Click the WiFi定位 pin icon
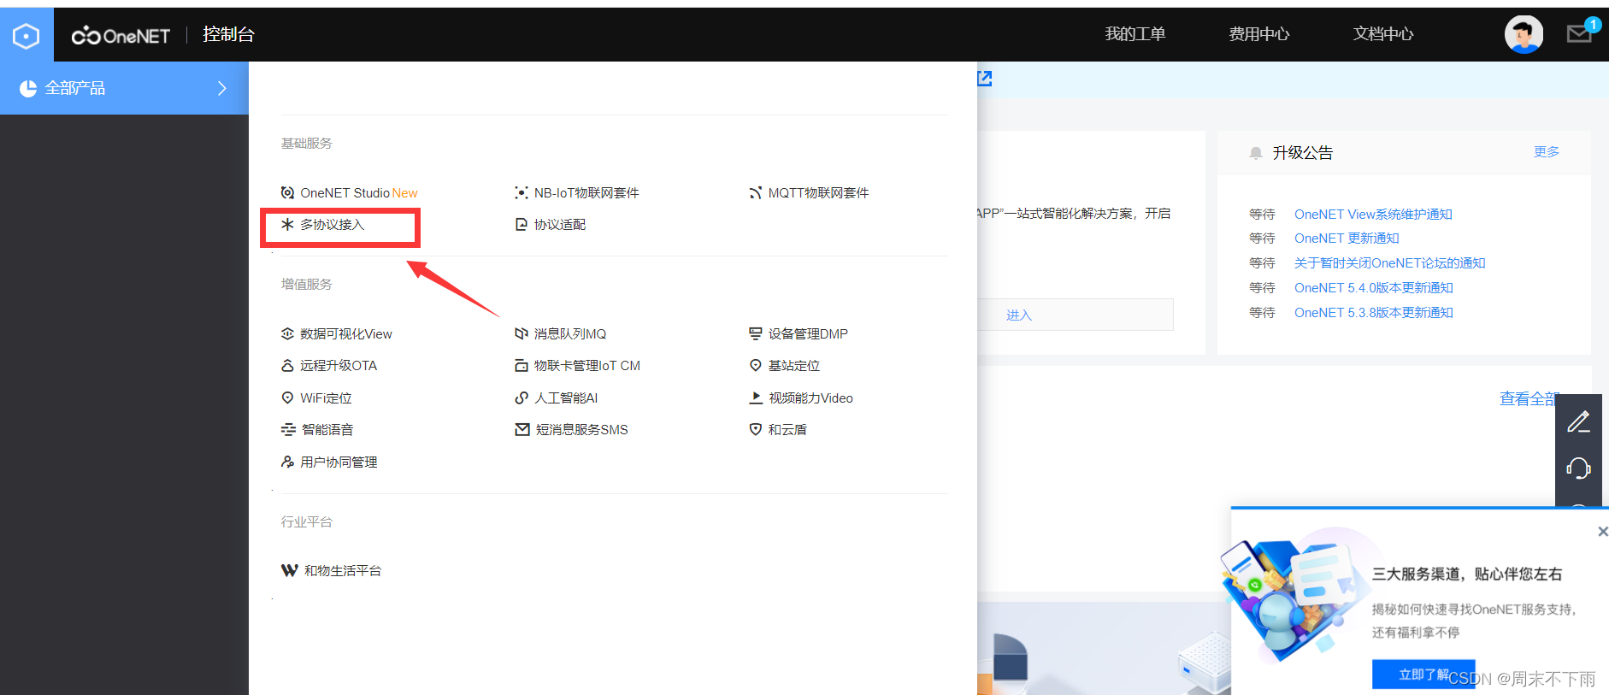Viewport: 1609px width, 695px height. [287, 398]
